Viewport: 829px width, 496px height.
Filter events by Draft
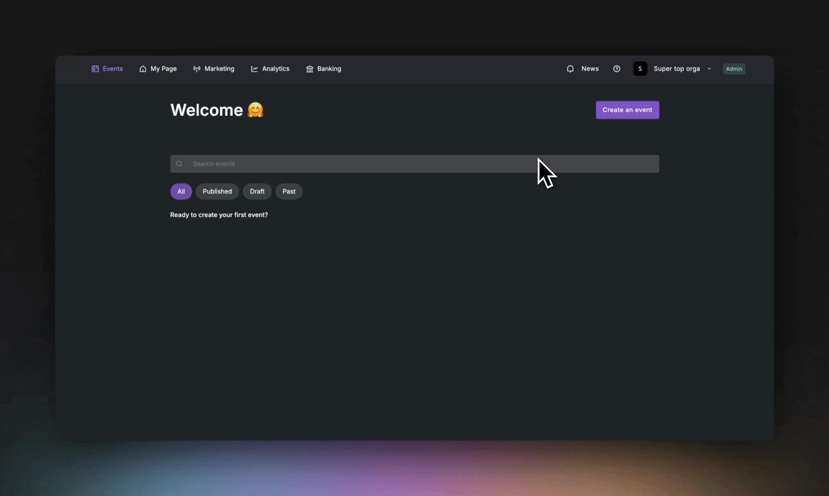pyautogui.click(x=257, y=192)
